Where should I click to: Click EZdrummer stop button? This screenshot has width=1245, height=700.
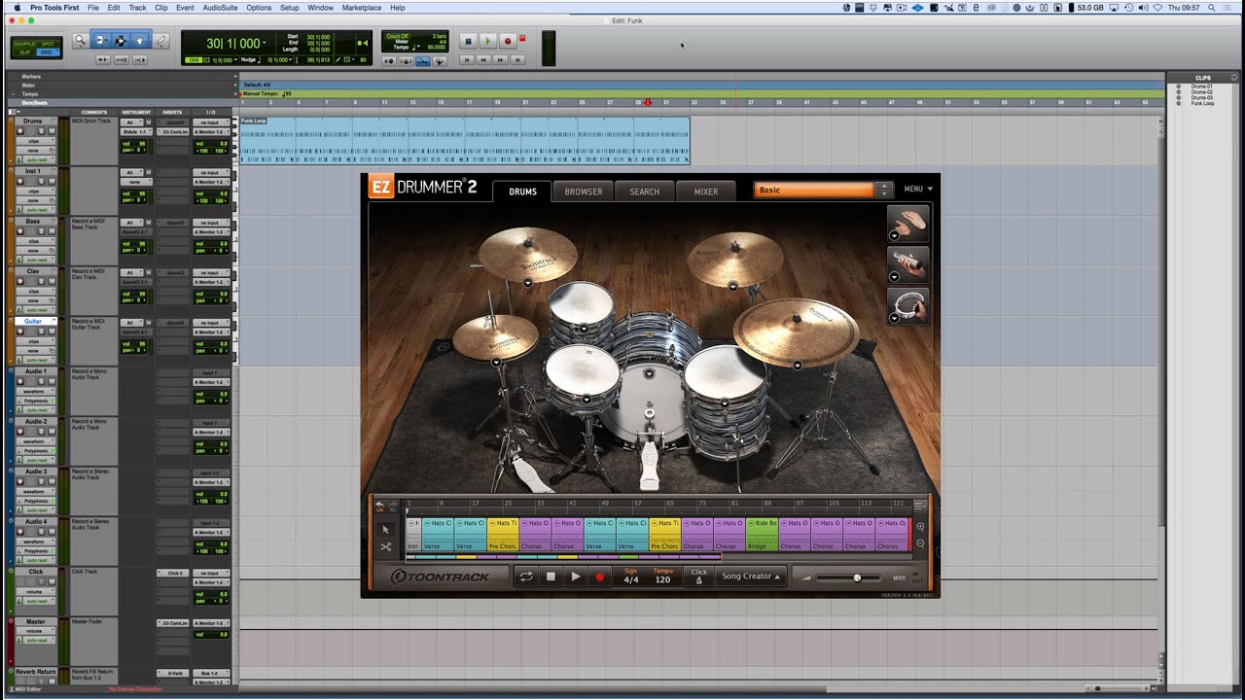coord(551,577)
